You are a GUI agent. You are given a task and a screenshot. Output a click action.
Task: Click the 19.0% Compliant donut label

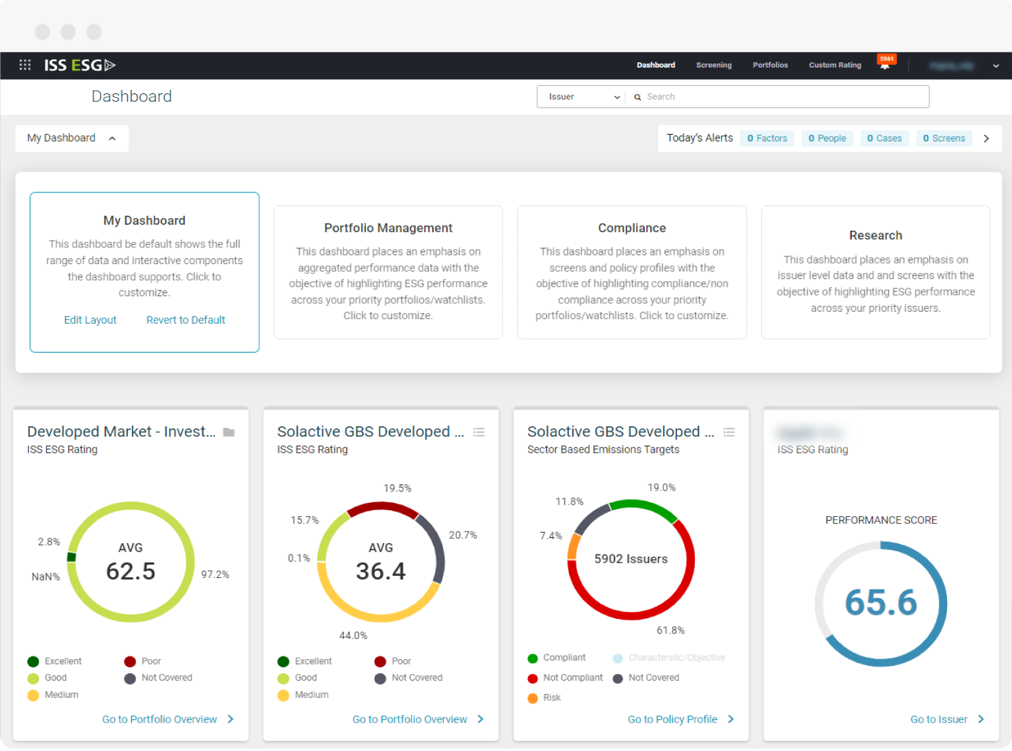point(661,487)
